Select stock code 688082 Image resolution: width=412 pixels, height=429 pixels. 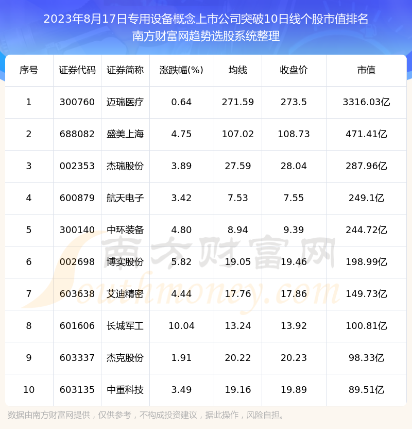coord(77,134)
